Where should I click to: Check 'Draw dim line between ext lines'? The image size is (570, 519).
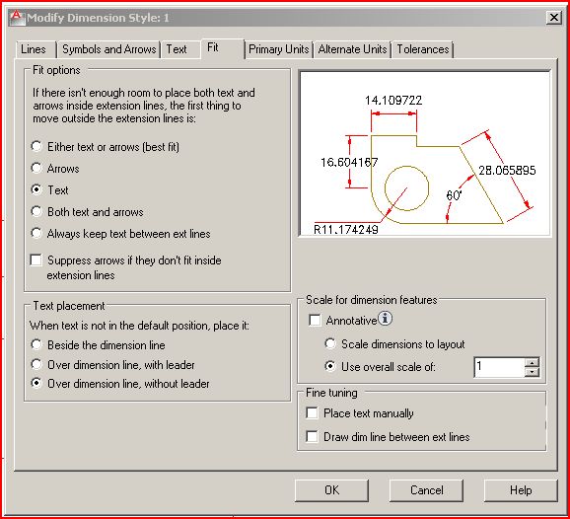point(312,436)
